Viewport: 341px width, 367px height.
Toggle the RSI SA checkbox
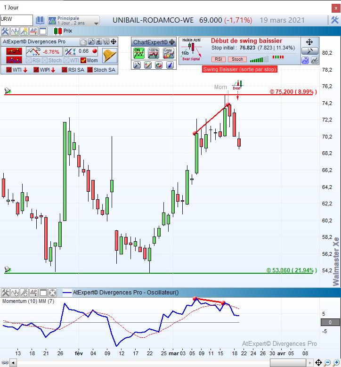(x=65, y=70)
